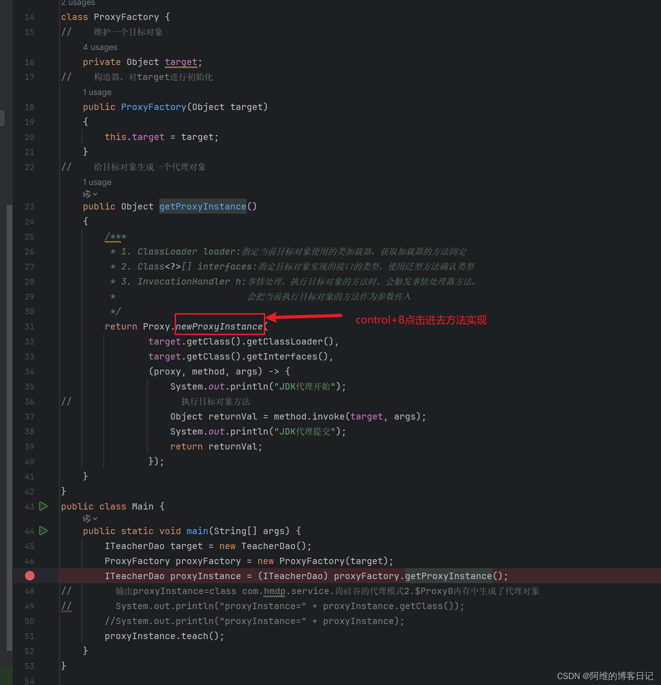Click line number 31 in gutter
Image resolution: width=661 pixels, height=685 pixels.
click(x=30, y=326)
